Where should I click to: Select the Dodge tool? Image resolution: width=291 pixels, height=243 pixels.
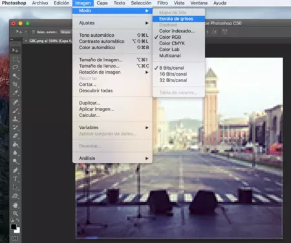(15, 162)
